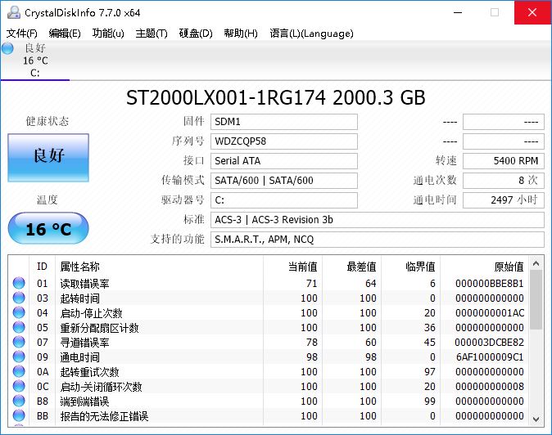Click raw value 6AF1000009C1
Viewport: 552px width, 435px height.
(490, 357)
